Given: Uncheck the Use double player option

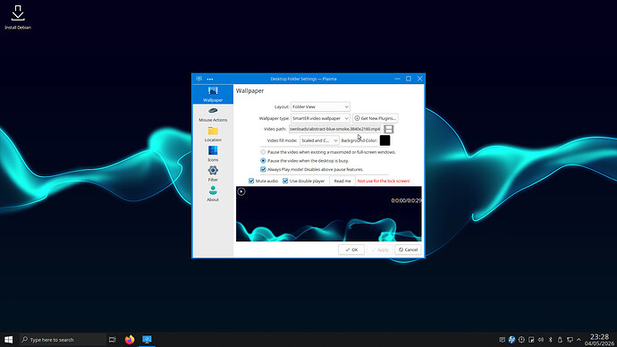Looking at the screenshot, I should (x=285, y=181).
